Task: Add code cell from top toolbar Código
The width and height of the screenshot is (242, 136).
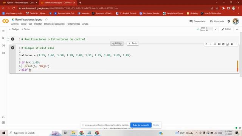Action: [x=14, y=29]
